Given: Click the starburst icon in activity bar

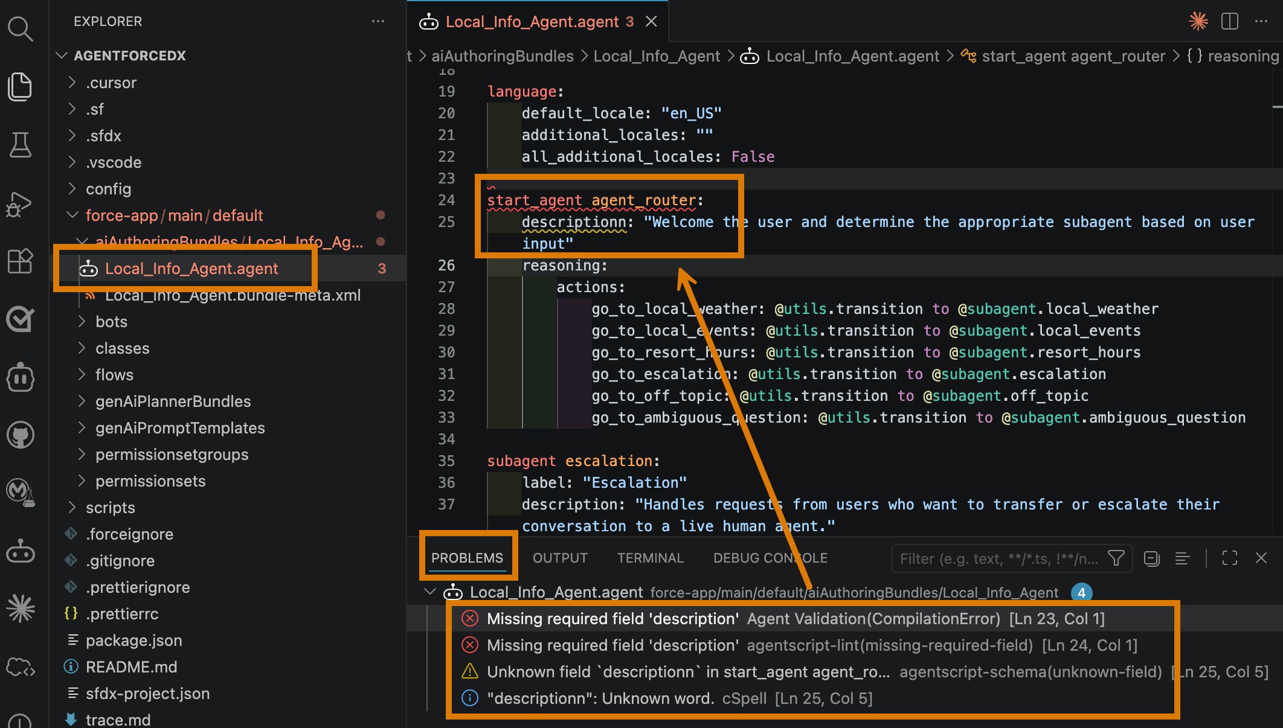Looking at the screenshot, I should [21, 608].
